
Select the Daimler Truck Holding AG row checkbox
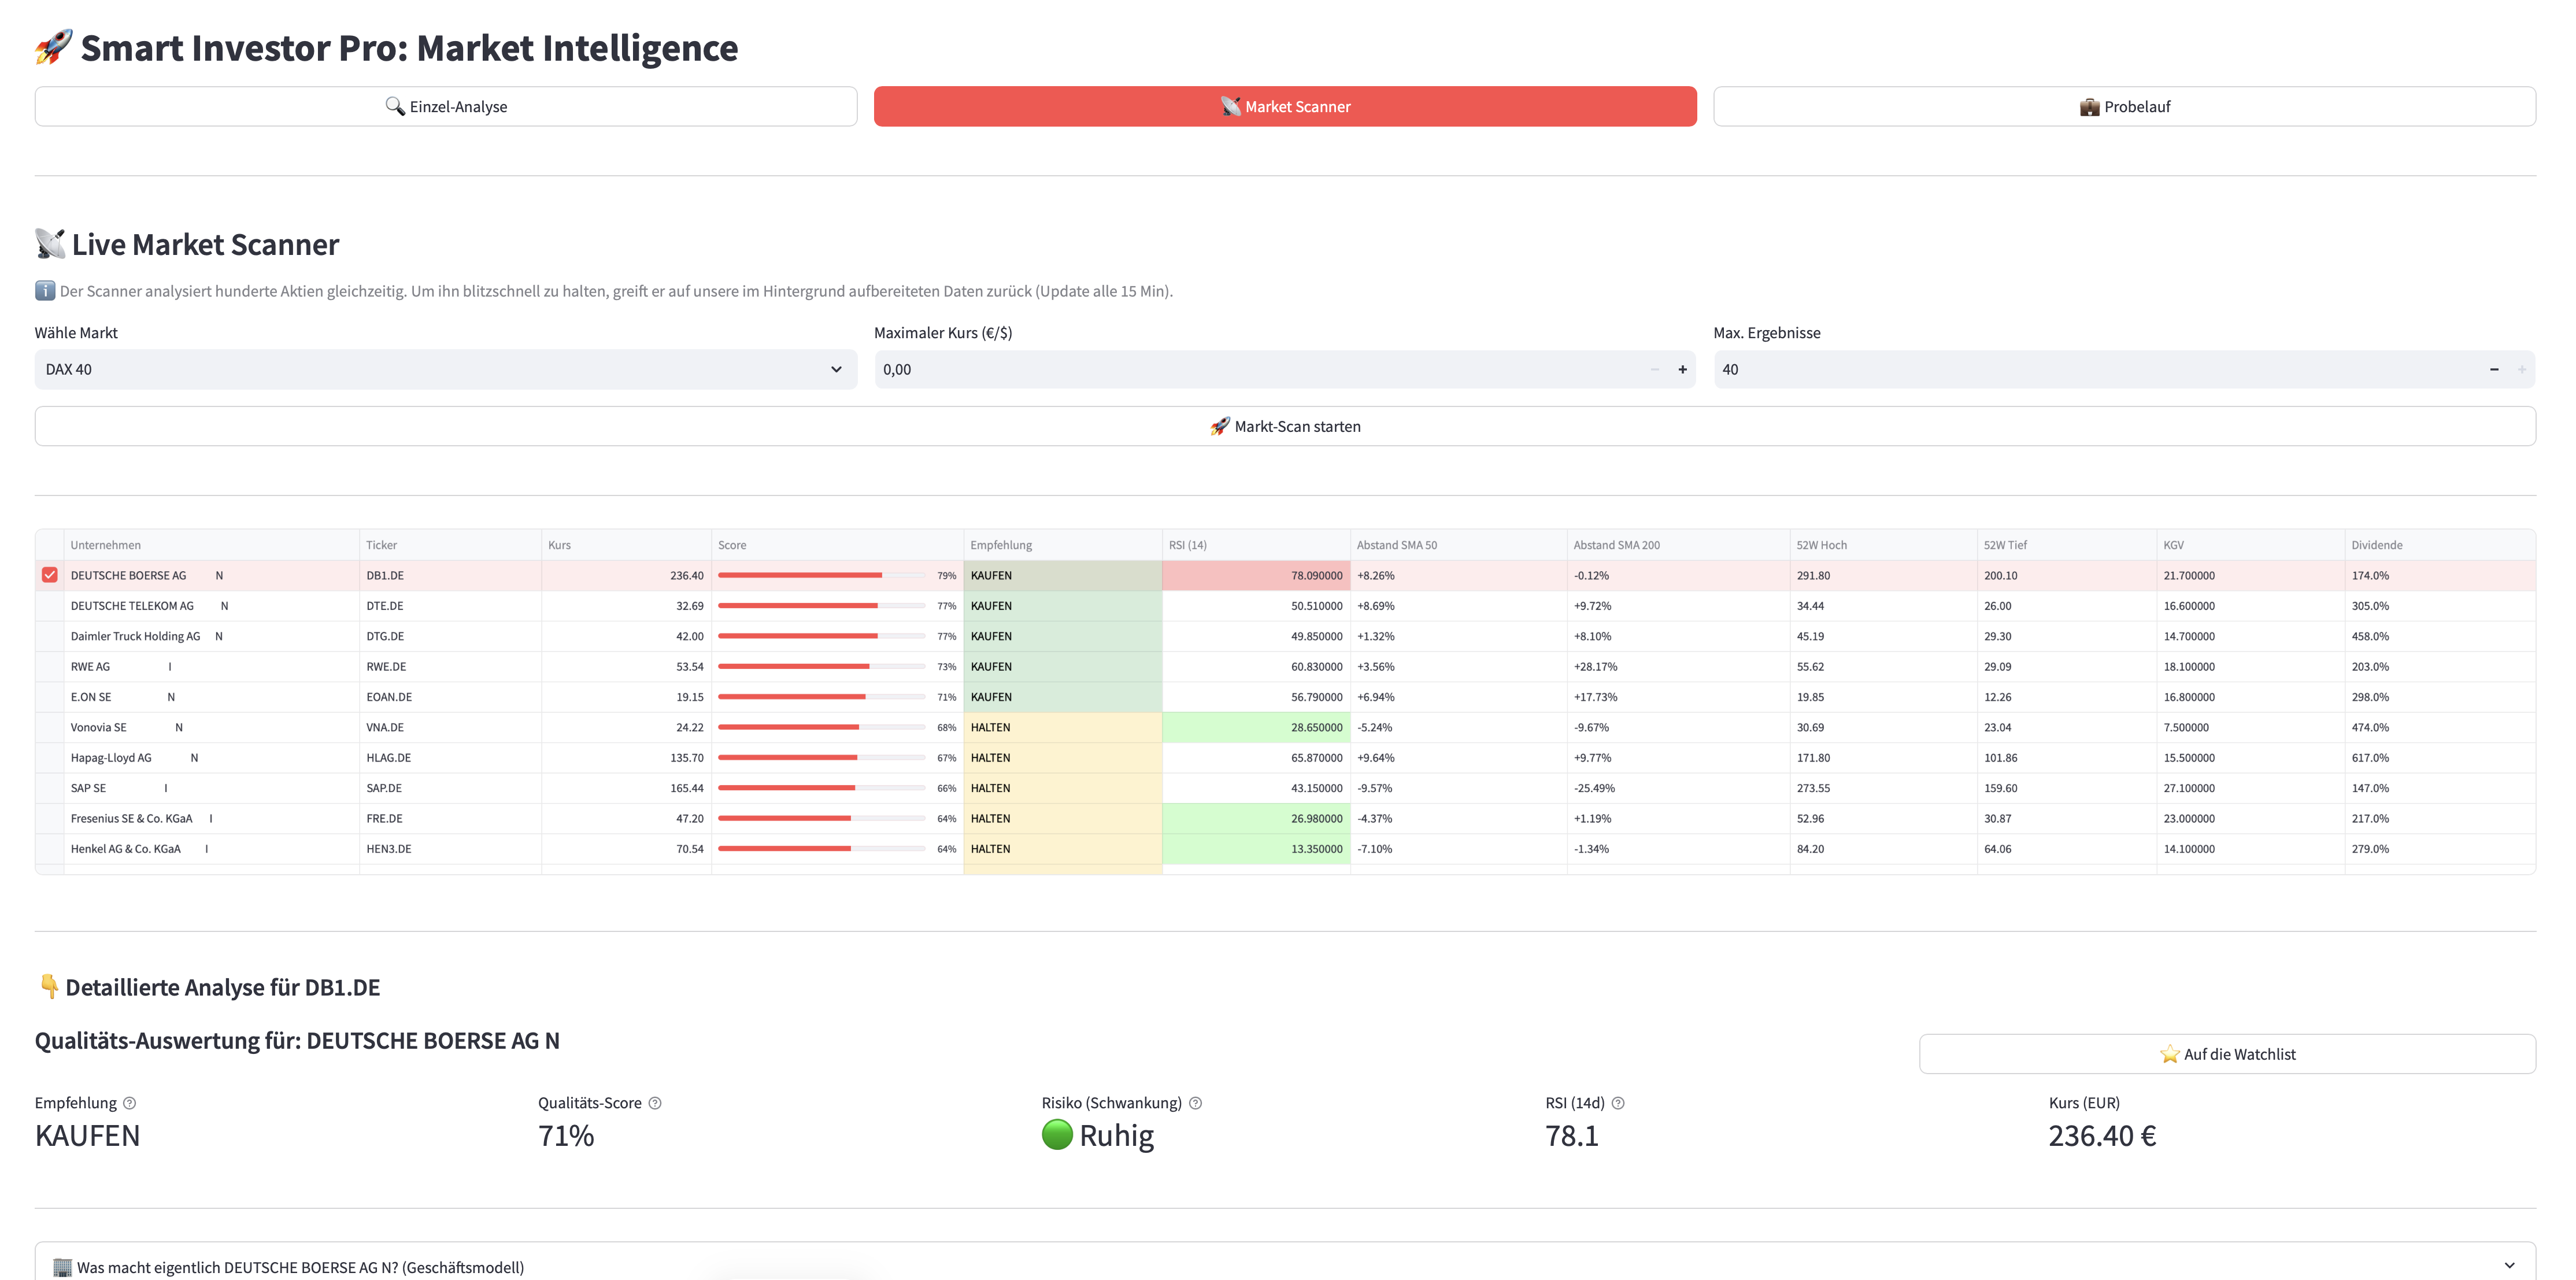tap(50, 636)
